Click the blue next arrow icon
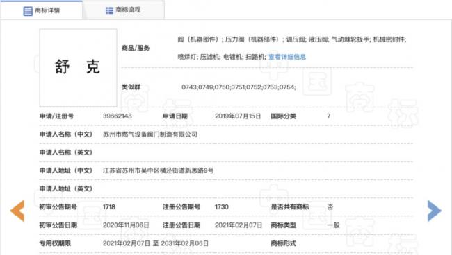 click(x=434, y=211)
